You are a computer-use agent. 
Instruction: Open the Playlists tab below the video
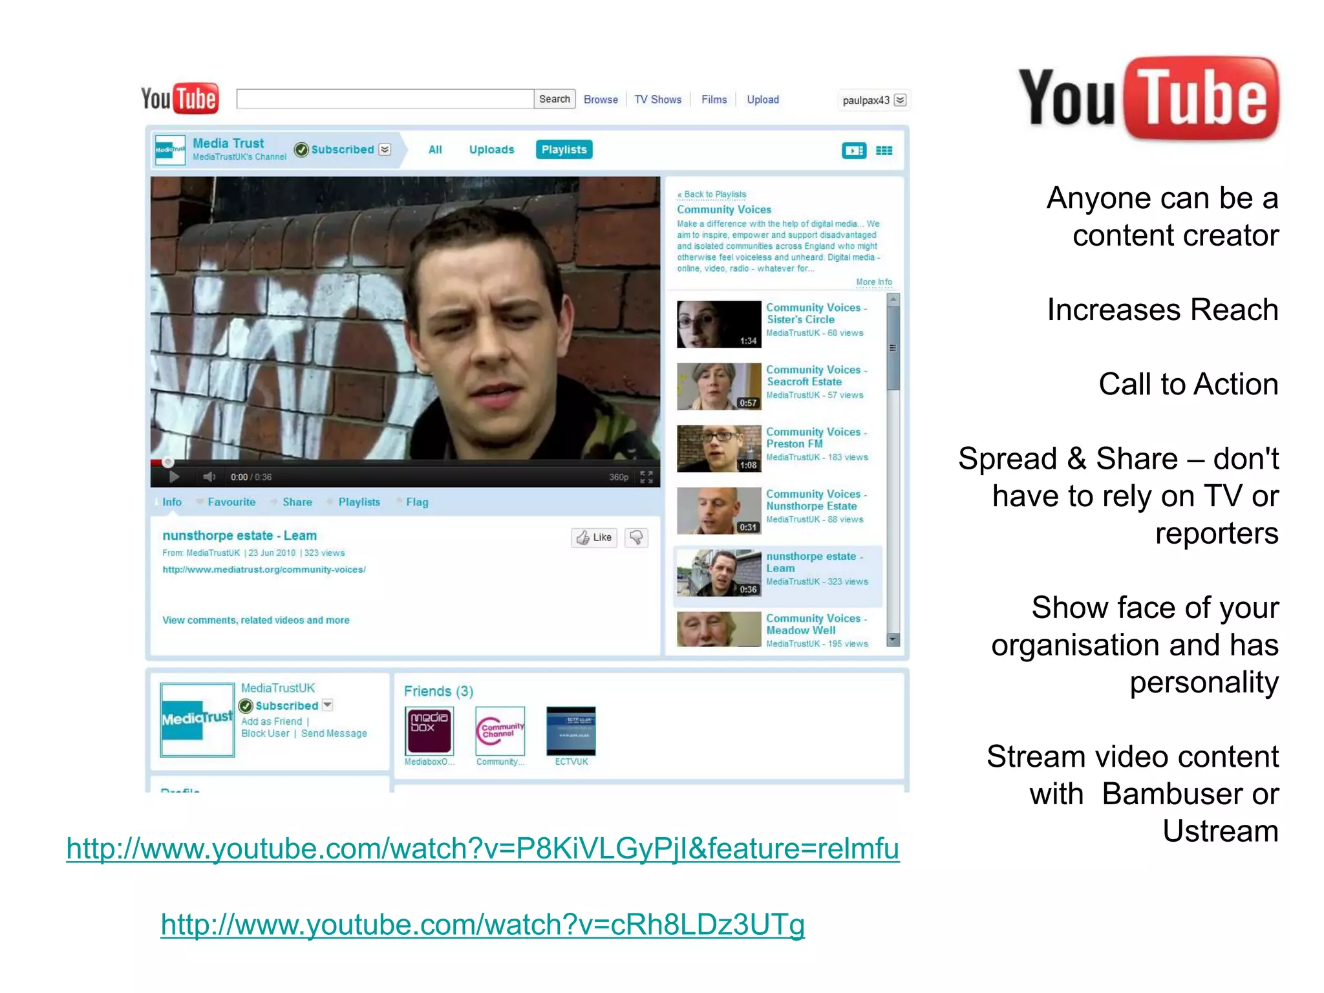click(x=359, y=502)
